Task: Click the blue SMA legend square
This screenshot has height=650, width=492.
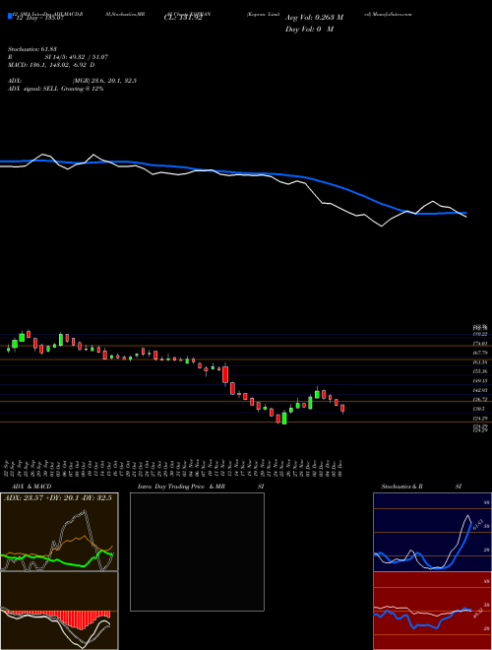Action: click(10, 17)
